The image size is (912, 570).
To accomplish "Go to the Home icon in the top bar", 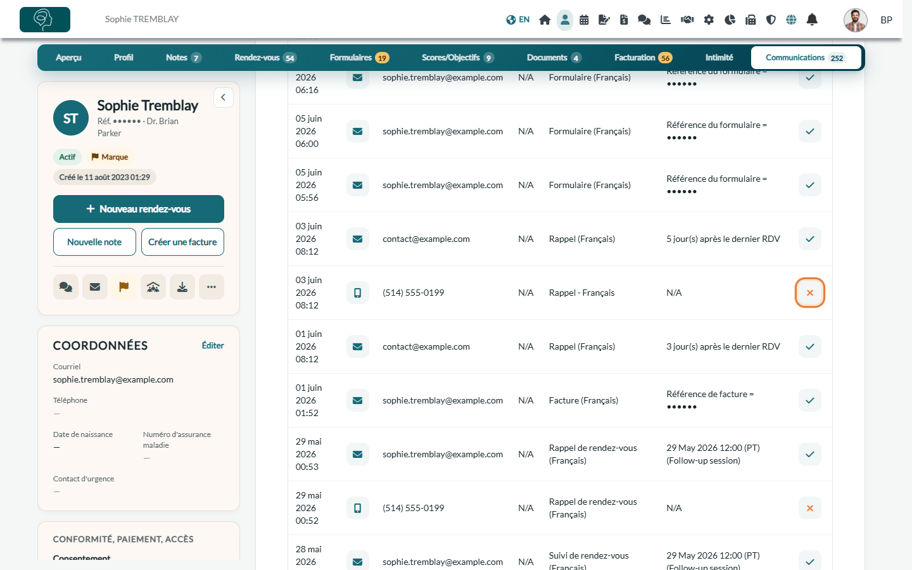I will click(x=545, y=20).
